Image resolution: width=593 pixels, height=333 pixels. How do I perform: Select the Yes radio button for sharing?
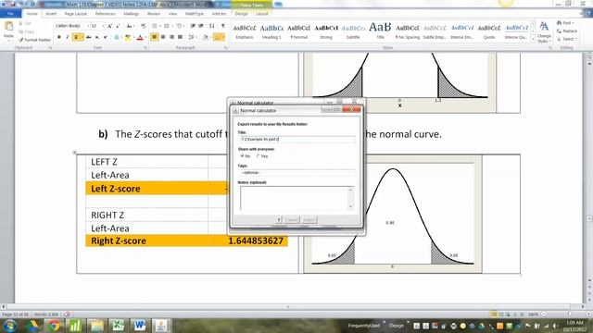click(259, 156)
